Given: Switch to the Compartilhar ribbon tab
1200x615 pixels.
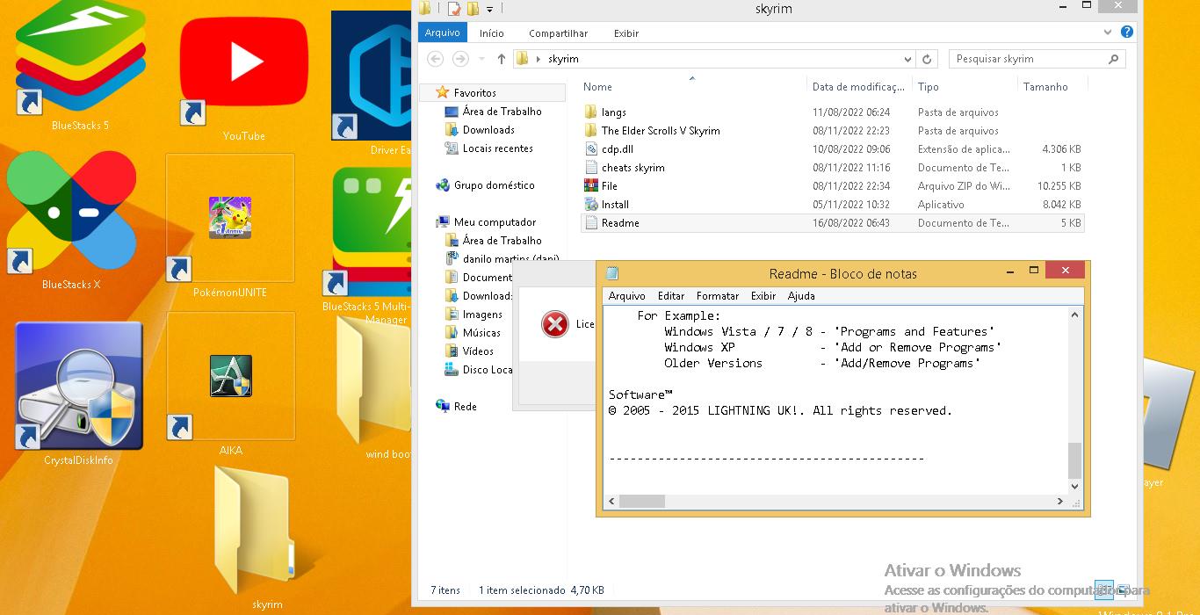Looking at the screenshot, I should (x=558, y=33).
